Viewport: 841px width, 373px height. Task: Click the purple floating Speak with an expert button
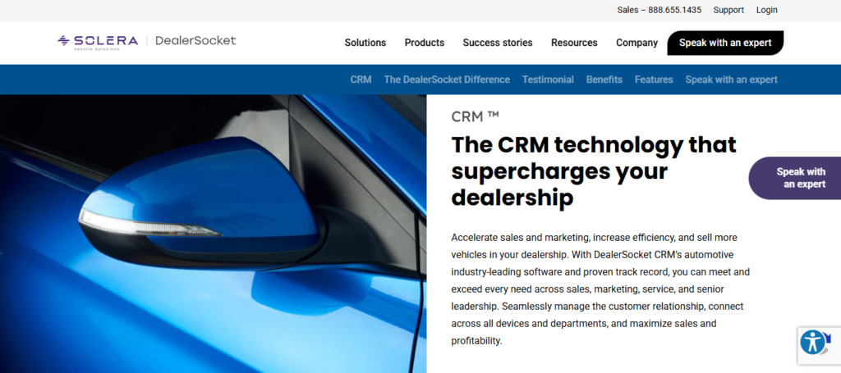click(x=795, y=178)
